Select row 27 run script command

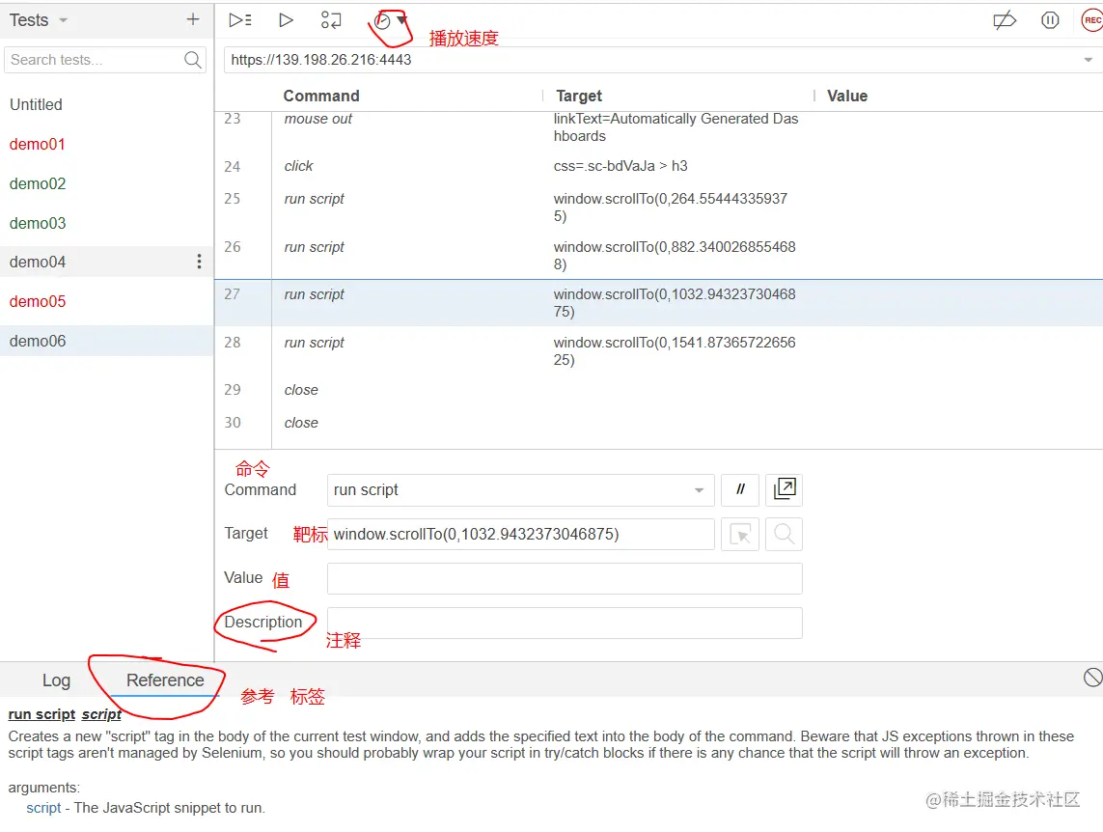(658, 302)
